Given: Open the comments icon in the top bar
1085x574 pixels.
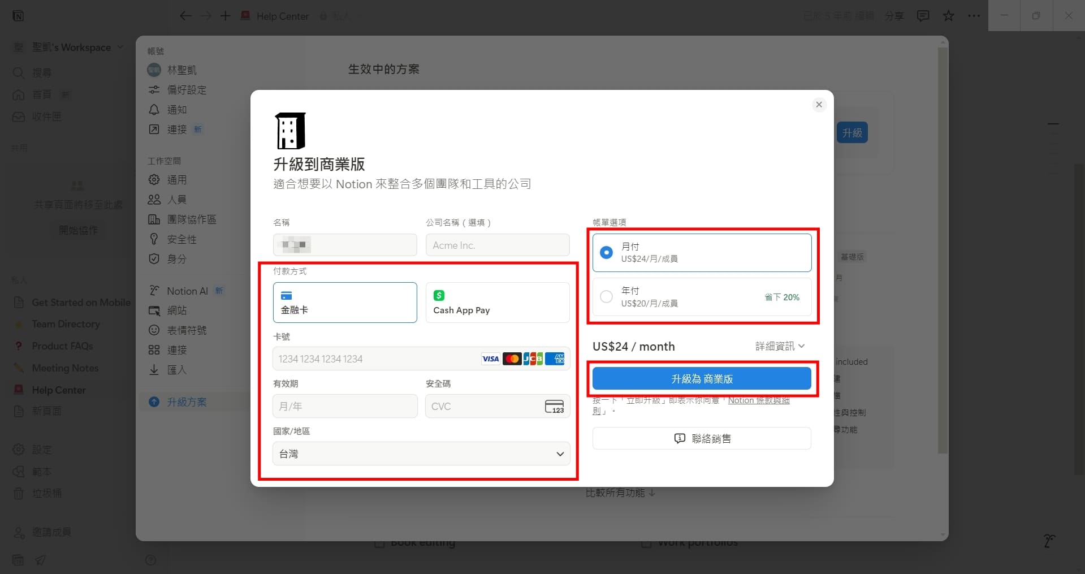Looking at the screenshot, I should click(923, 16).
